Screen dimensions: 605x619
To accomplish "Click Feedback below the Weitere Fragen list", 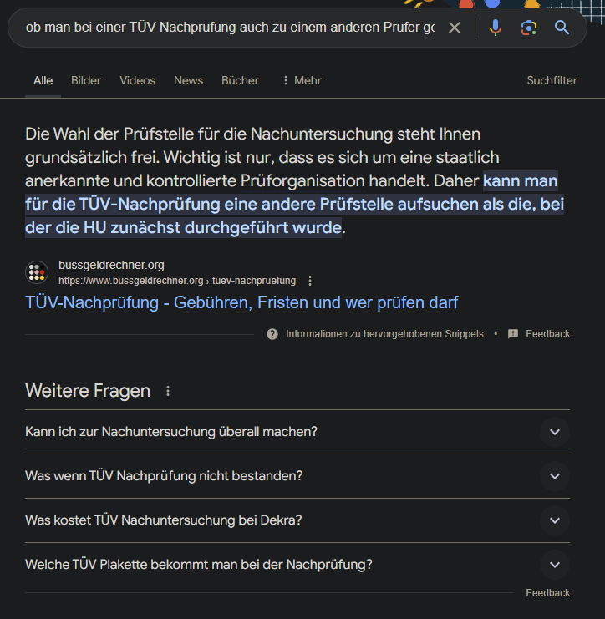I will tap(547, 593).
